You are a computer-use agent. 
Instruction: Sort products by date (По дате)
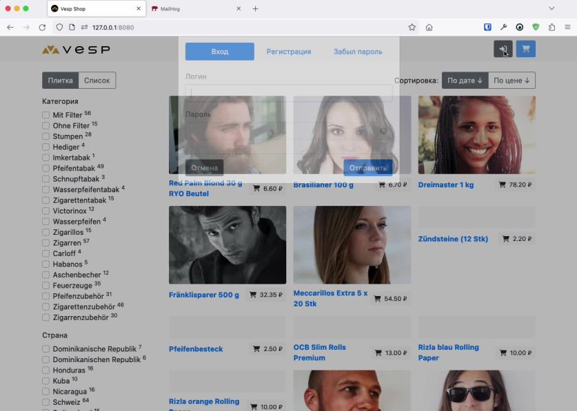pos(465,80)
